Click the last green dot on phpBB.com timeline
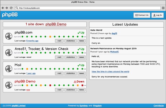This screenshot has width=166, height=108. 82,37
